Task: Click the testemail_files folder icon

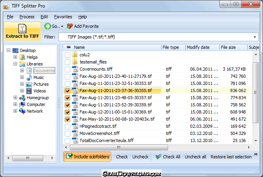Action: pyautogui.click(x=75, y=62)
